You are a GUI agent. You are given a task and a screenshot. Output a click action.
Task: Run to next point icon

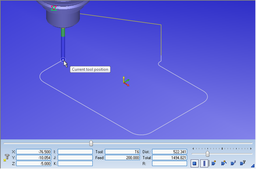(214, 163)
